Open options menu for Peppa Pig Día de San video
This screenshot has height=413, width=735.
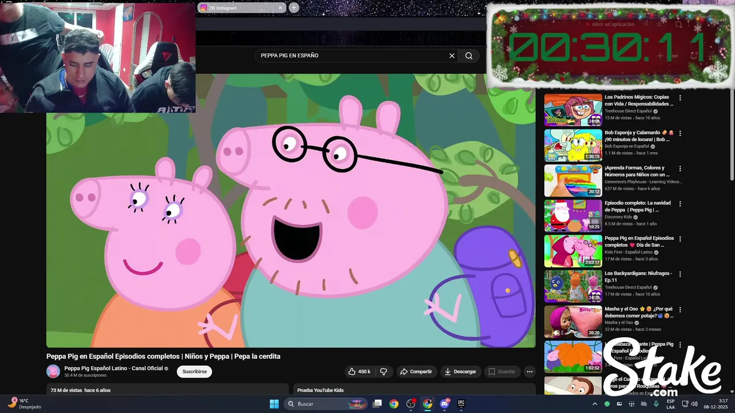pyautogui.click(x=680, y=239)
